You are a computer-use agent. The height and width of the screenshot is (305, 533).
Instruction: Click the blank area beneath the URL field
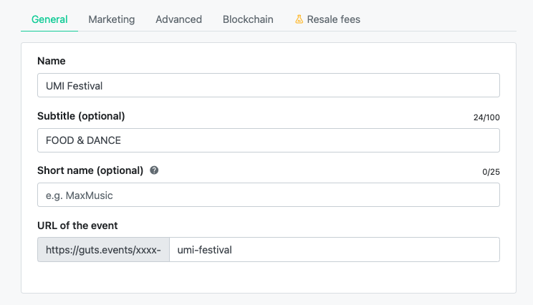point(269,277)
